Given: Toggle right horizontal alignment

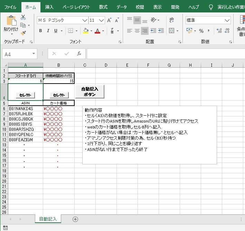Looking at the screenshot, I should [145, 31].
